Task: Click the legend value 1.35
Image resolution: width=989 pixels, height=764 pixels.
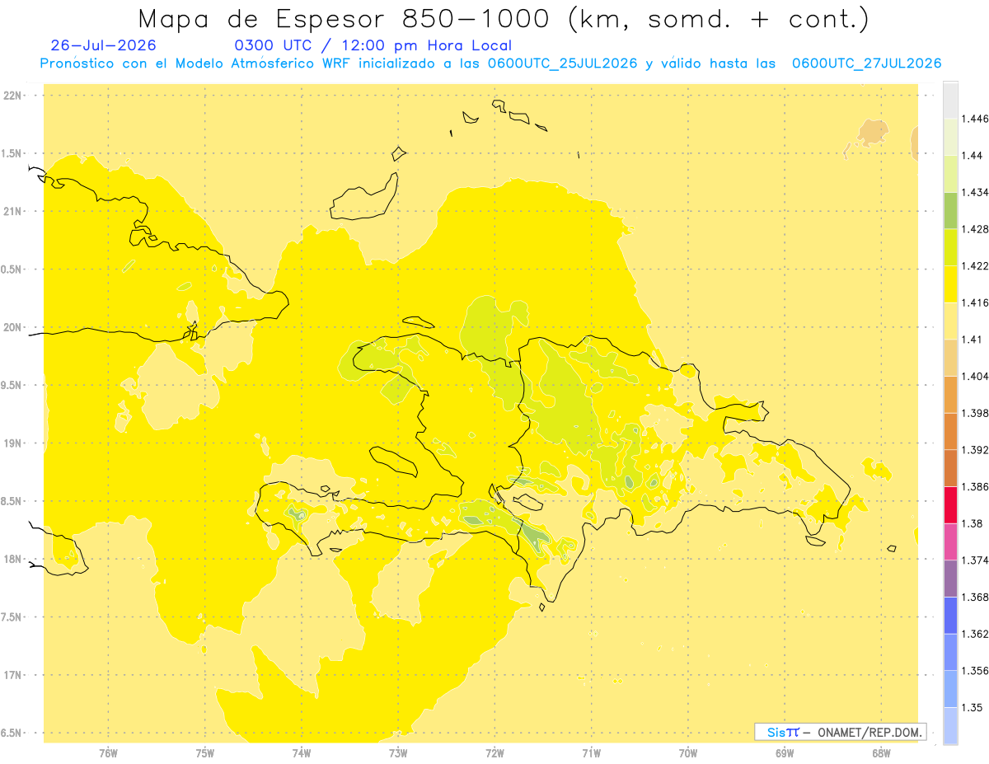Action: point(973,707)
